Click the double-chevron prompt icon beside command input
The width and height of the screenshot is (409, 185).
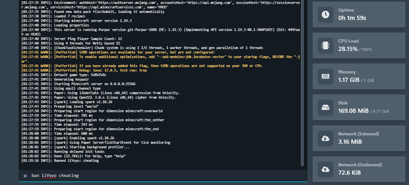pyautogui.click(x=25, y=176)
